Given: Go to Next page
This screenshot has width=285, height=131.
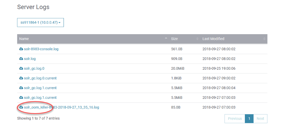Looking at the screenshot, I should click(x=260, y=119).
